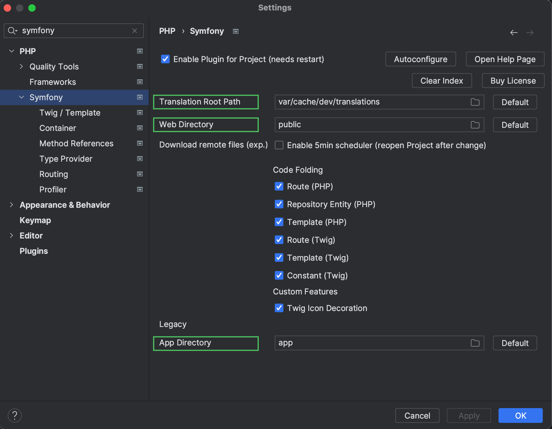Open the help question mark icon
This screenshot has height=429, width=552.
14,415
